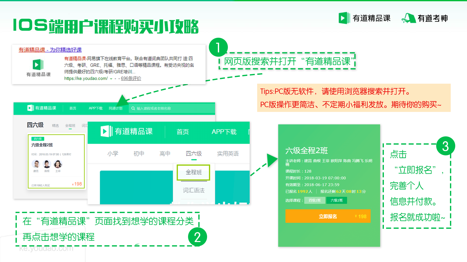Select the 四级2班 course option
This screenshot has width=467, height=262.
coord(315,200)
